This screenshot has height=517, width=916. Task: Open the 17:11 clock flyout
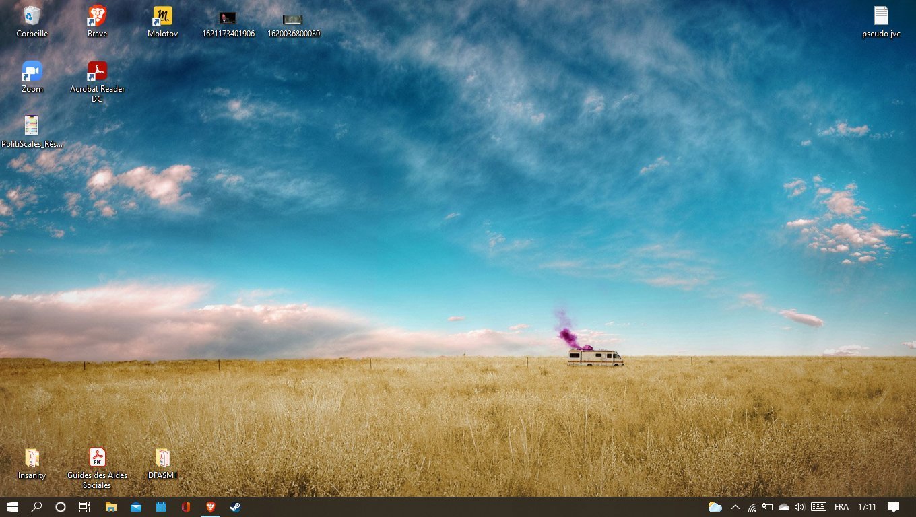(x=868, y=507)
